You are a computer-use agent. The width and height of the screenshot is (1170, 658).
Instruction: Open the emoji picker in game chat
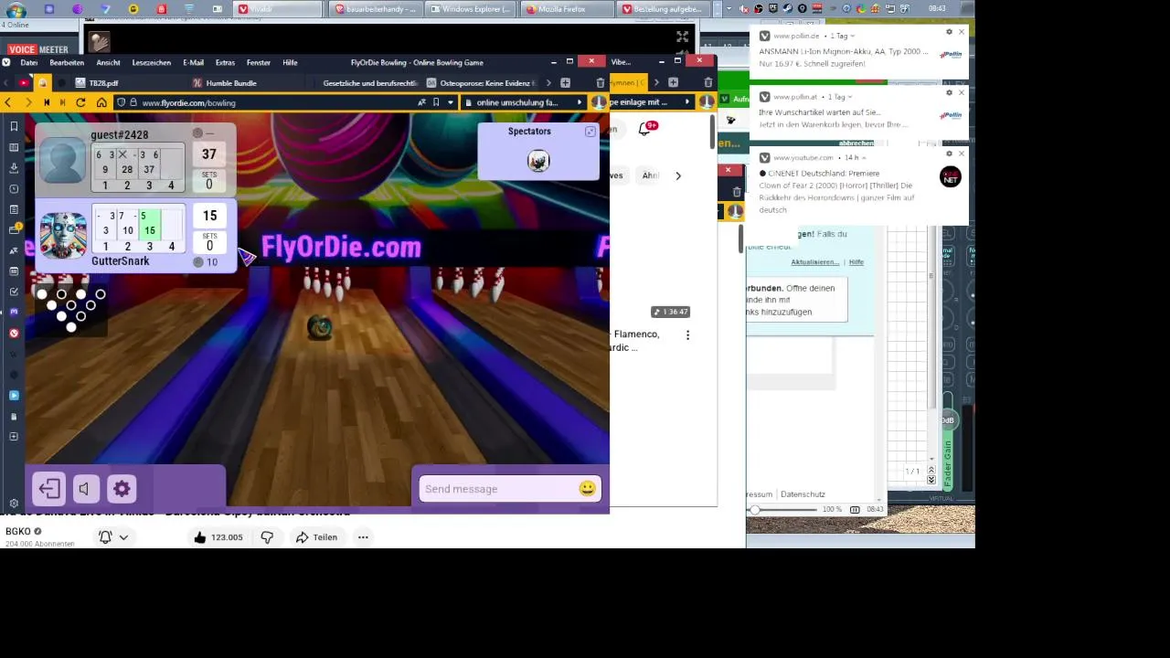587,489
